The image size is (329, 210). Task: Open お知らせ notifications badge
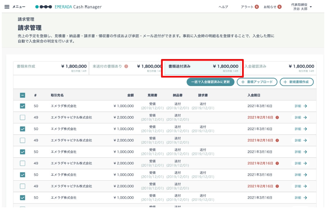click(279, 7)
